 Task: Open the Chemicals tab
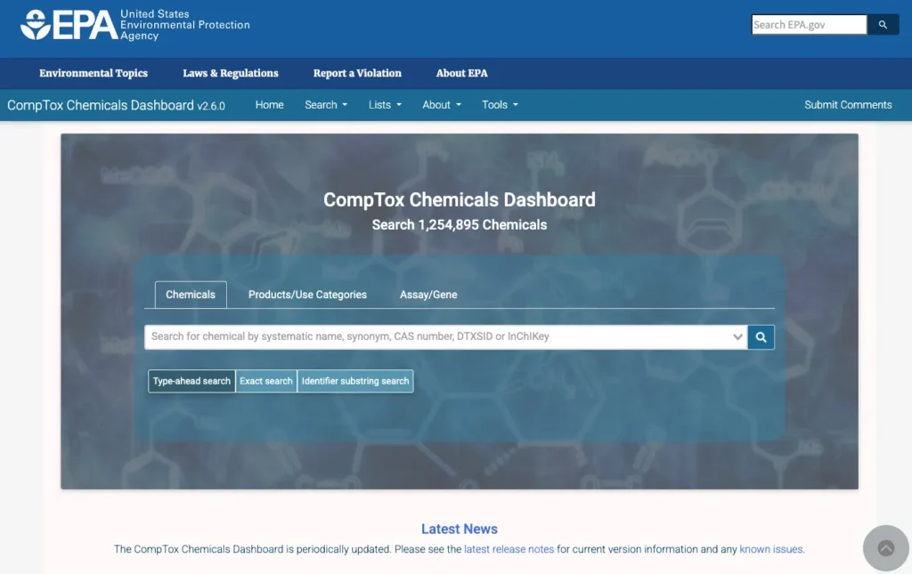pos(191,295)
